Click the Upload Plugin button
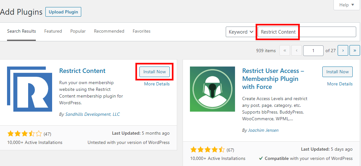The width and height of the screenshot is (361, 166). pos(63,12)
